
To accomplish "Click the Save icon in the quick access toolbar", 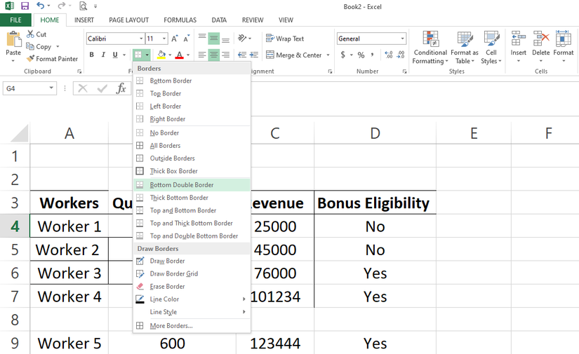I will (x=25, y=6).
